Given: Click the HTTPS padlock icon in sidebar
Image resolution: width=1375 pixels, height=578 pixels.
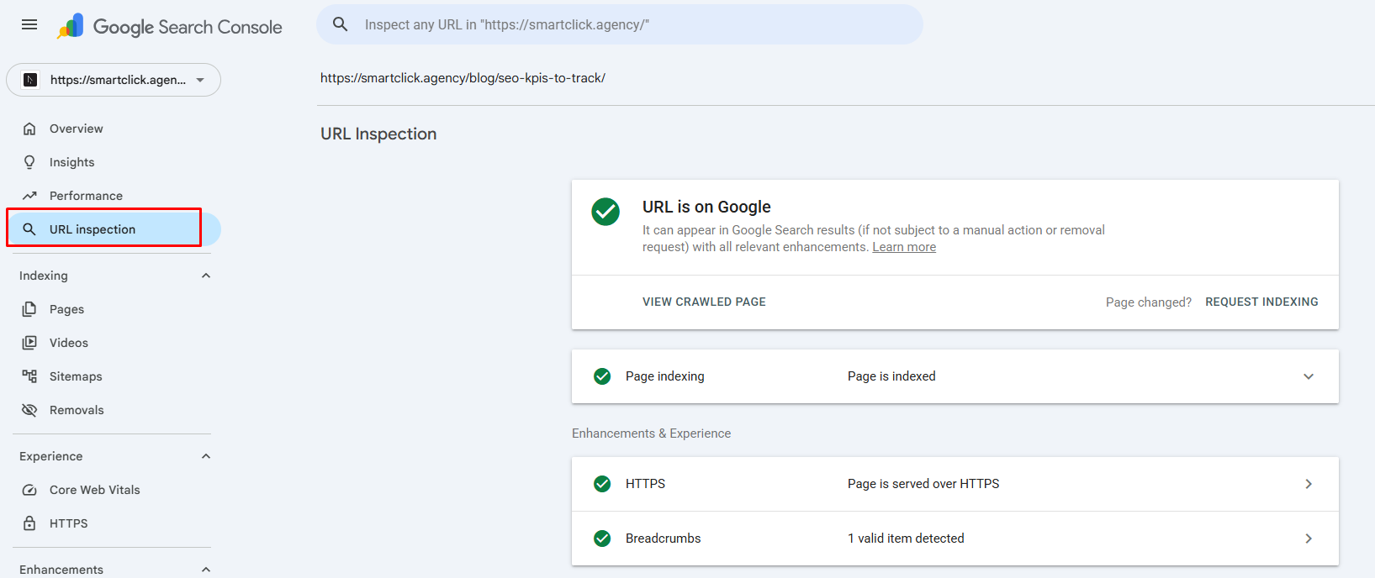Looking at the screenshot, I should 29,523.
